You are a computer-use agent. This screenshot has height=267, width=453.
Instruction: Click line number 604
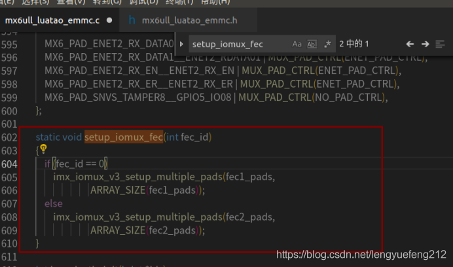click(10, 164)
